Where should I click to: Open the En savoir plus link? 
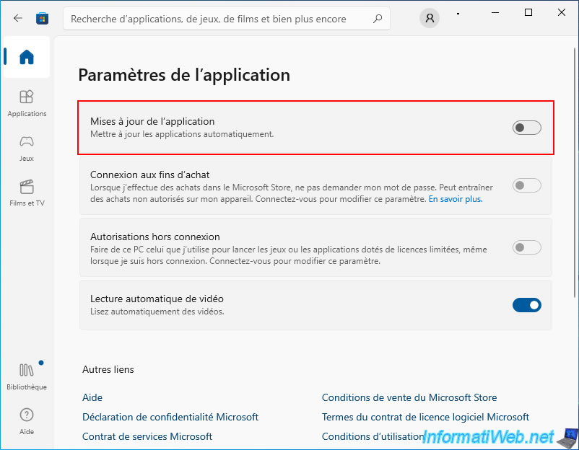tap(456, 199)
